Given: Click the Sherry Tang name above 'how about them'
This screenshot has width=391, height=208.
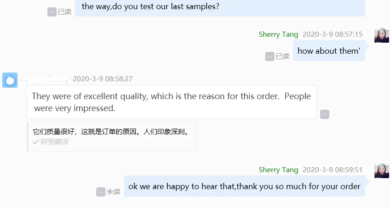Looking at the screenshot, I should click(x=278, y=34).
